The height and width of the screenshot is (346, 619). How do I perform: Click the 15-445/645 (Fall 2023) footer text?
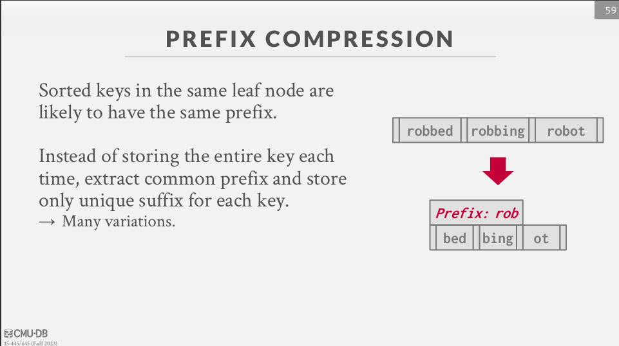(x=31, y=343)
